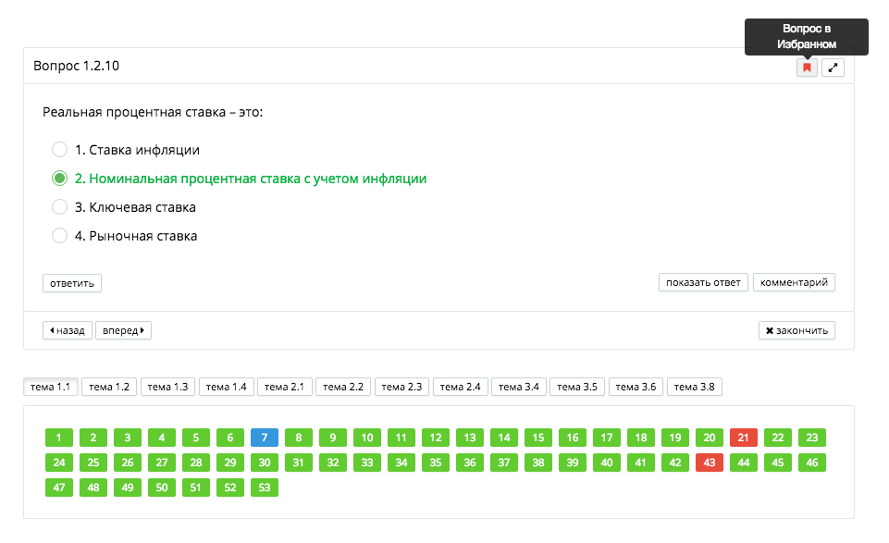Expand question to fullscreen with arrows icon
889x543 pixels.
pyautogui.click(x=833, y=68)
